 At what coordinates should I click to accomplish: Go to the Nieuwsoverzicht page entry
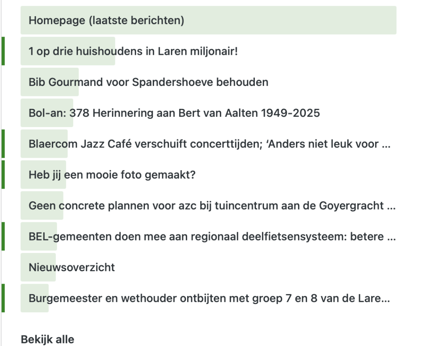(72, 267)
